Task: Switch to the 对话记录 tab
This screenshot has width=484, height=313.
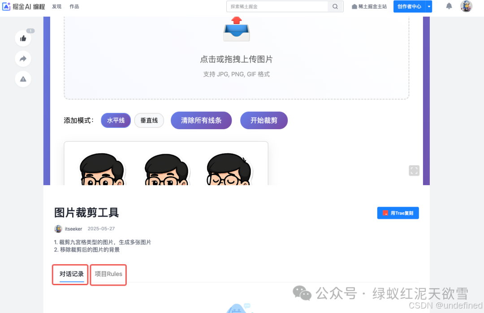Action: [x=72, y=274]
